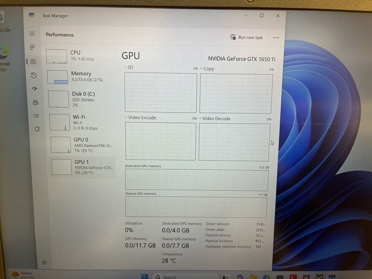Viewport: 372px width, 279px height.
Task: Open Gmail icon on the taskbar
Action: (306, 277)
